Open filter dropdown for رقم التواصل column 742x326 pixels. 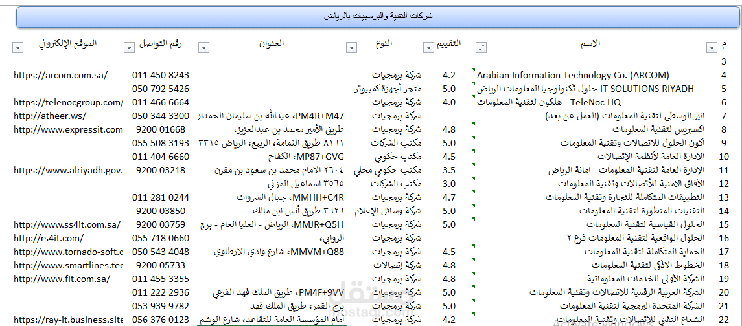coord(129,48)
